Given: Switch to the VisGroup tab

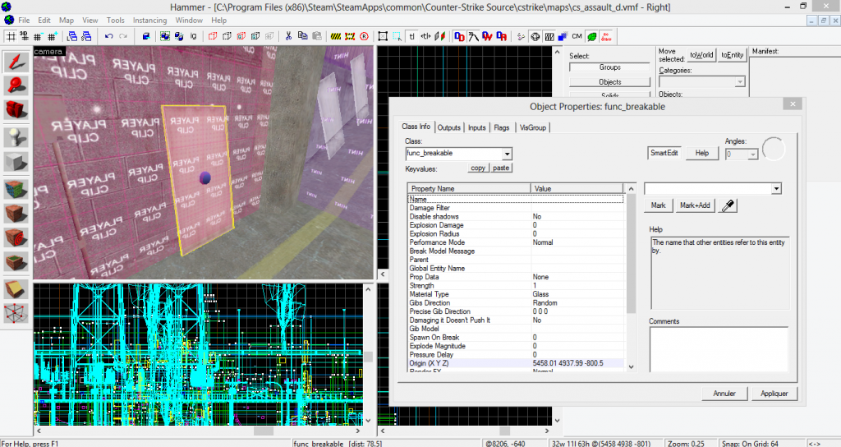Looking at the screenshot, I should click(532, 127).
